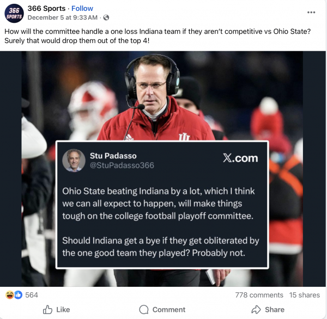Click the globe public-audience icon

[106, 17]
